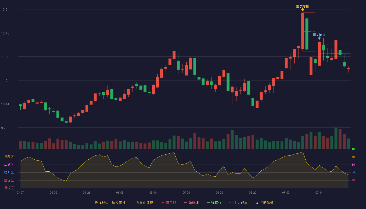Image resolution: width=366 pixels, height=209 pixels.
Task: Click the 05-18 date axis label
Action: (x=153, y=193)
